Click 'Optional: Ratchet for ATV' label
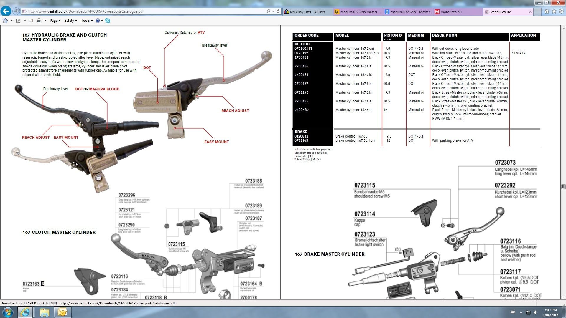This screenshot has height=318, width=566. 185,32
